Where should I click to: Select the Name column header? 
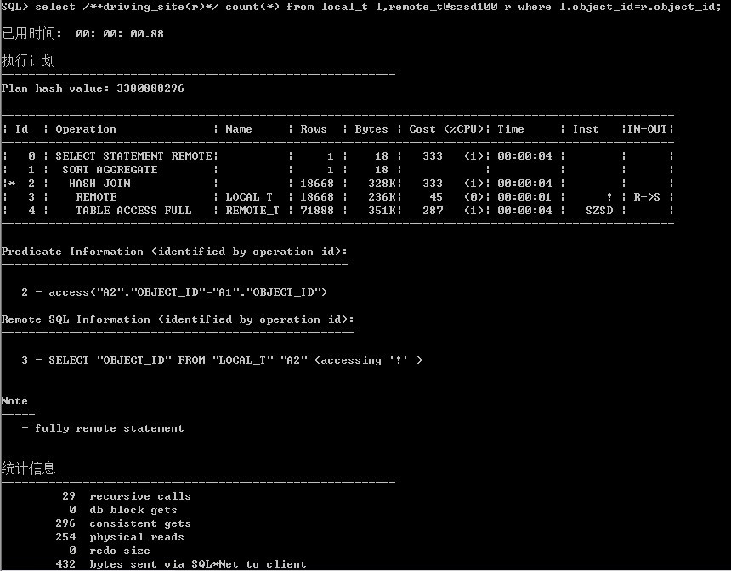pos(239,129)
